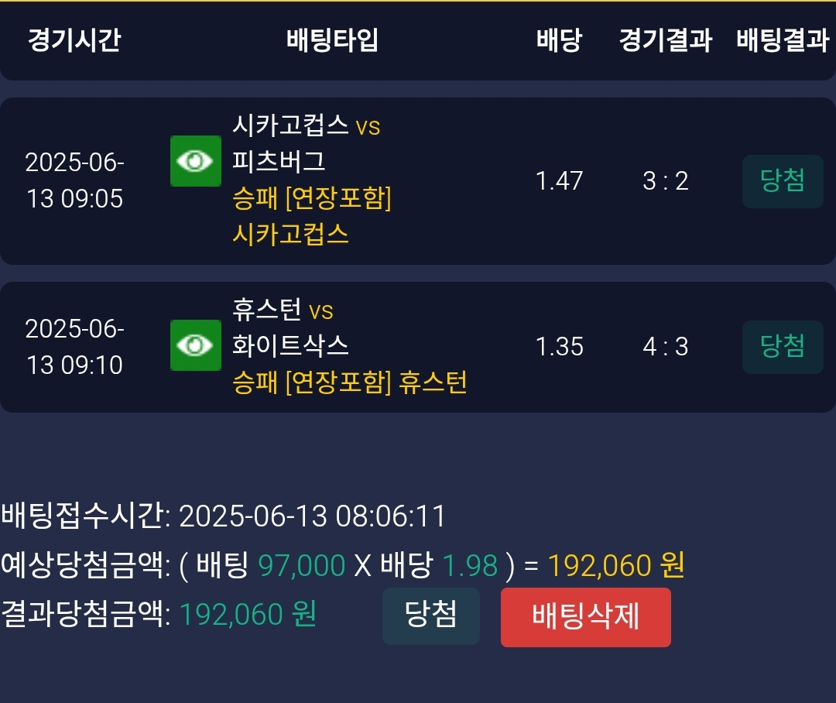
Task: Click the 승패 [연장포함] 시카고컵스 pick text
Action: coord(311,216)
